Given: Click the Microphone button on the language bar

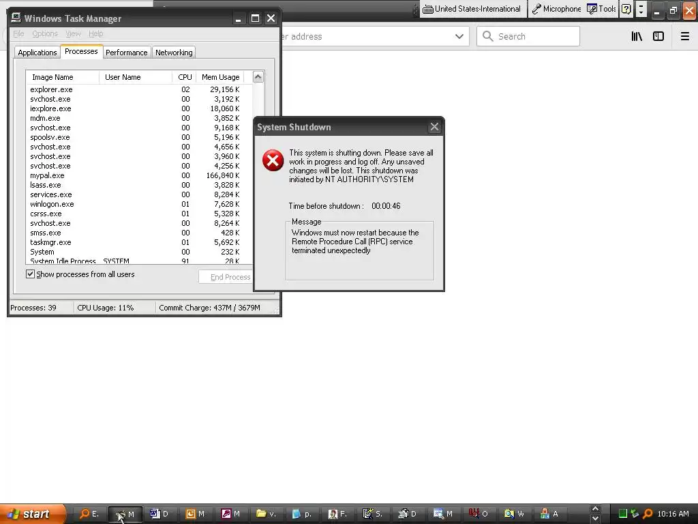Looking at the screenshot, I should pyautogui.click(x=556, y=9).
